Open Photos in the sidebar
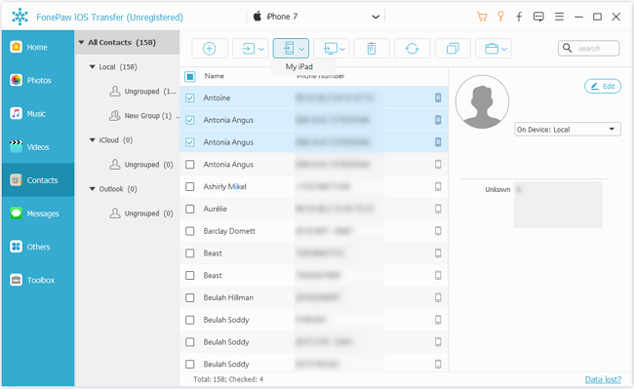634x389 pixels. click(x=38, y=80)
